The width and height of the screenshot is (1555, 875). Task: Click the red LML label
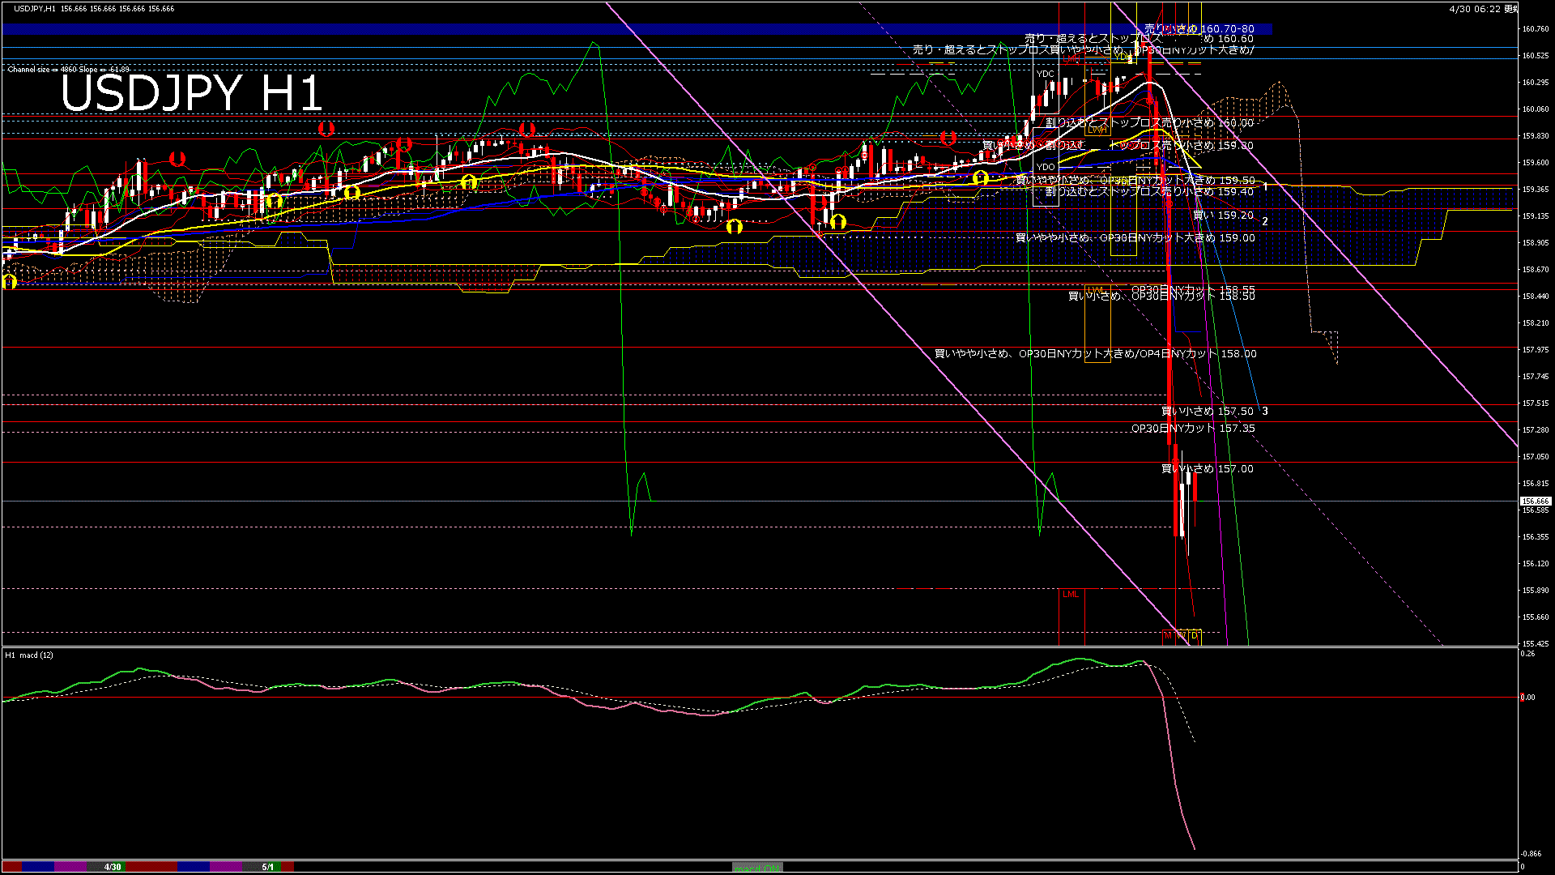click(x=1071, y=595)
